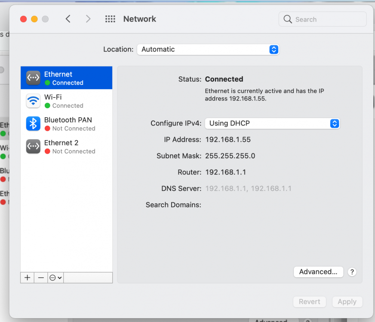375x322 pixels.
Task: Click the Revert button
Action: [310, 302]
